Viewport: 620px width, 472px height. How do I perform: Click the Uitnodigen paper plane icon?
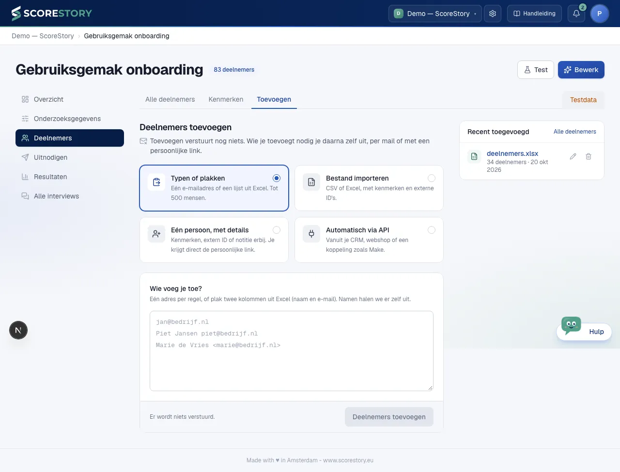25,157
